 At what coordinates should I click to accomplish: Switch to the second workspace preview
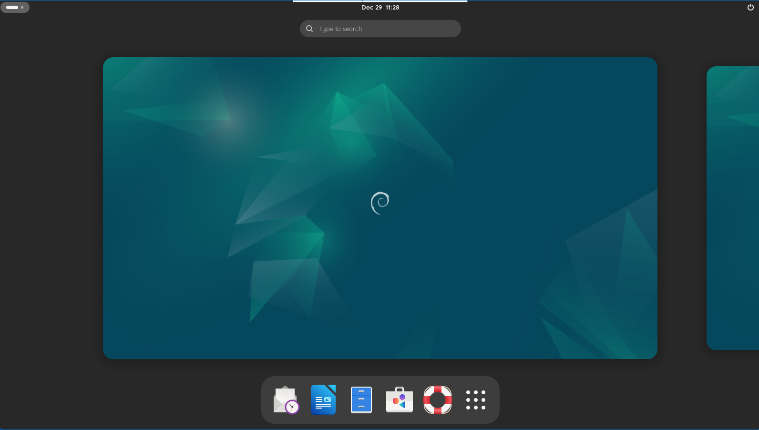coord(733,208)
